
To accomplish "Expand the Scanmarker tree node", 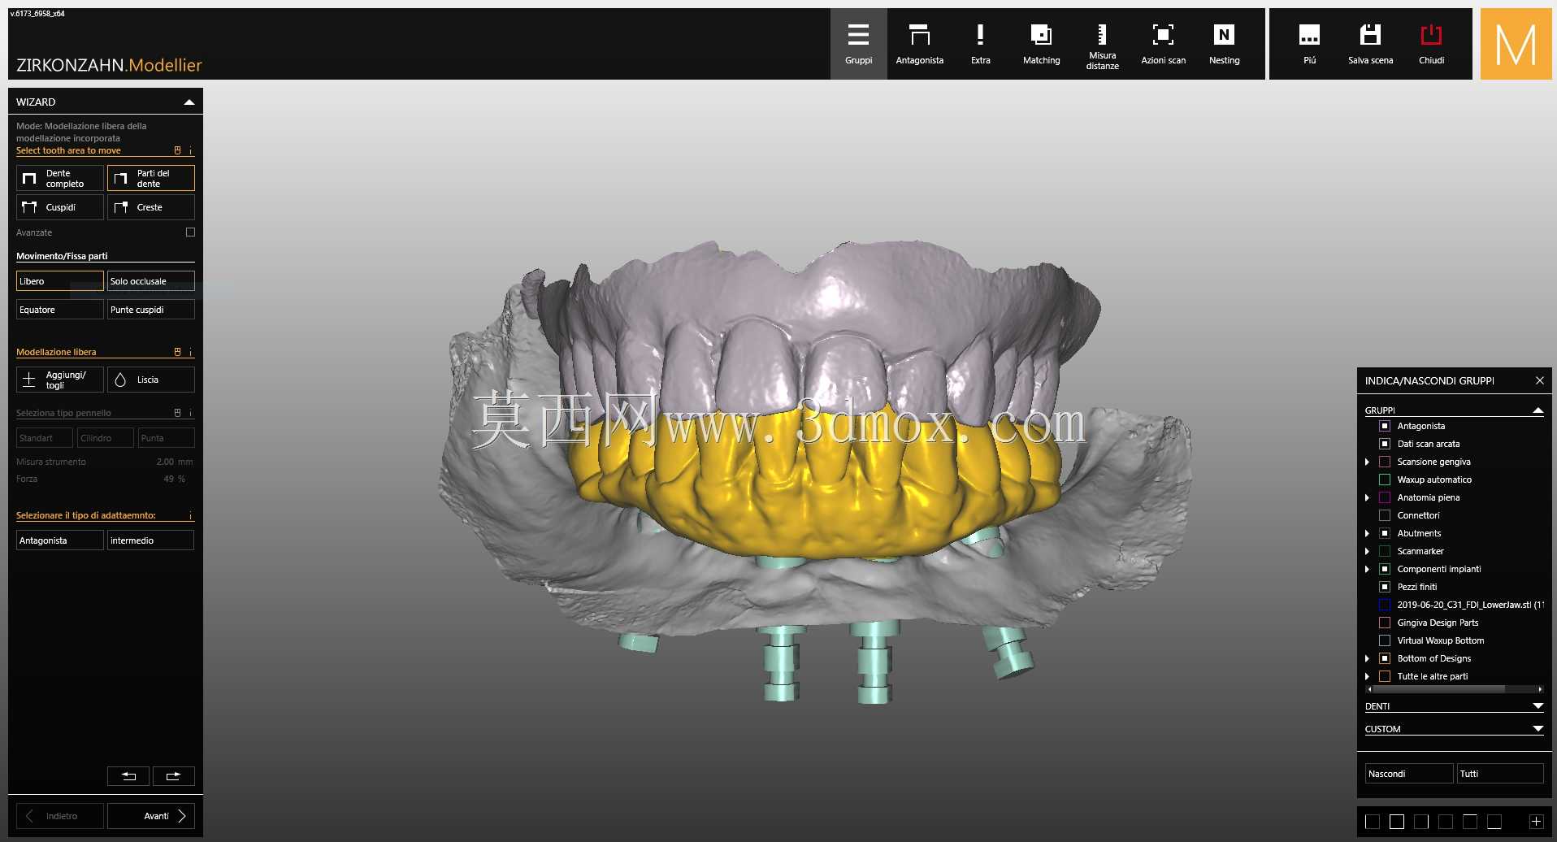I will 1367,551.
